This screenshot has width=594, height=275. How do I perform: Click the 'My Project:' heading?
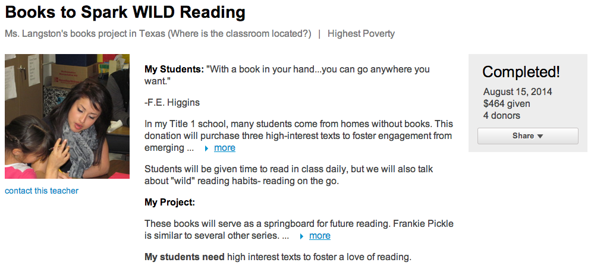[x=169, y=203]
